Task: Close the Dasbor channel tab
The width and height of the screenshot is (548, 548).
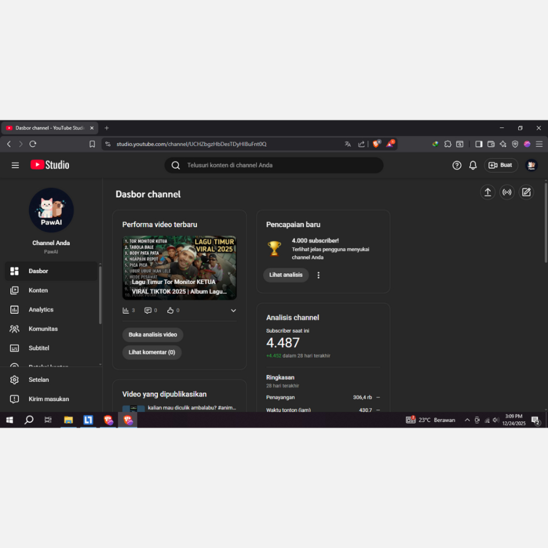Action: pos(92,128)
